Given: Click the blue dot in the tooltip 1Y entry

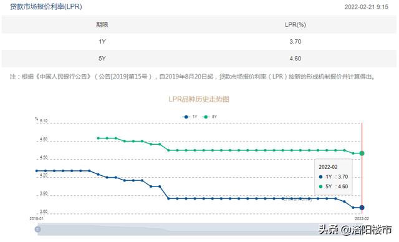Looking at the screenshot, I should point(320,177).
